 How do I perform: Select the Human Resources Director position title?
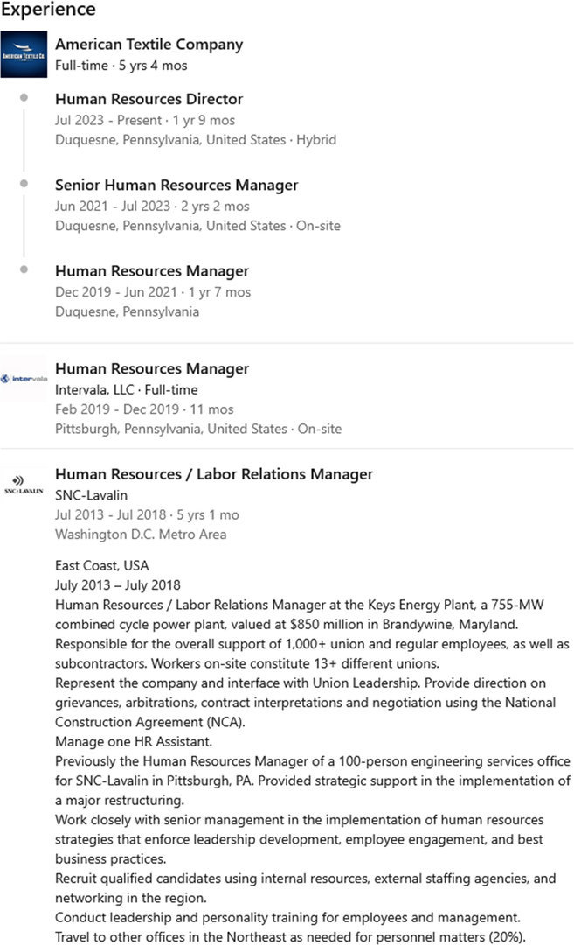(149, 100)
